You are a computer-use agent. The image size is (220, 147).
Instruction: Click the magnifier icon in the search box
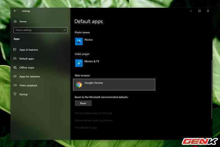click(x=65, y=30)
